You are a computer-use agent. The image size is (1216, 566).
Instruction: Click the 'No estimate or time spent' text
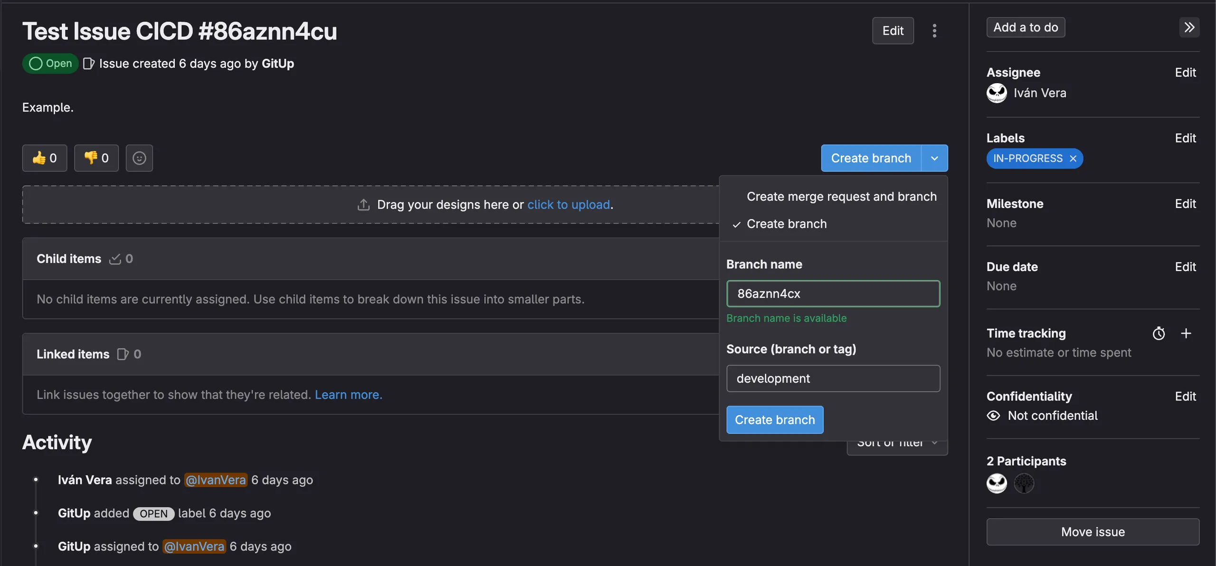(x=1059, y=353)
